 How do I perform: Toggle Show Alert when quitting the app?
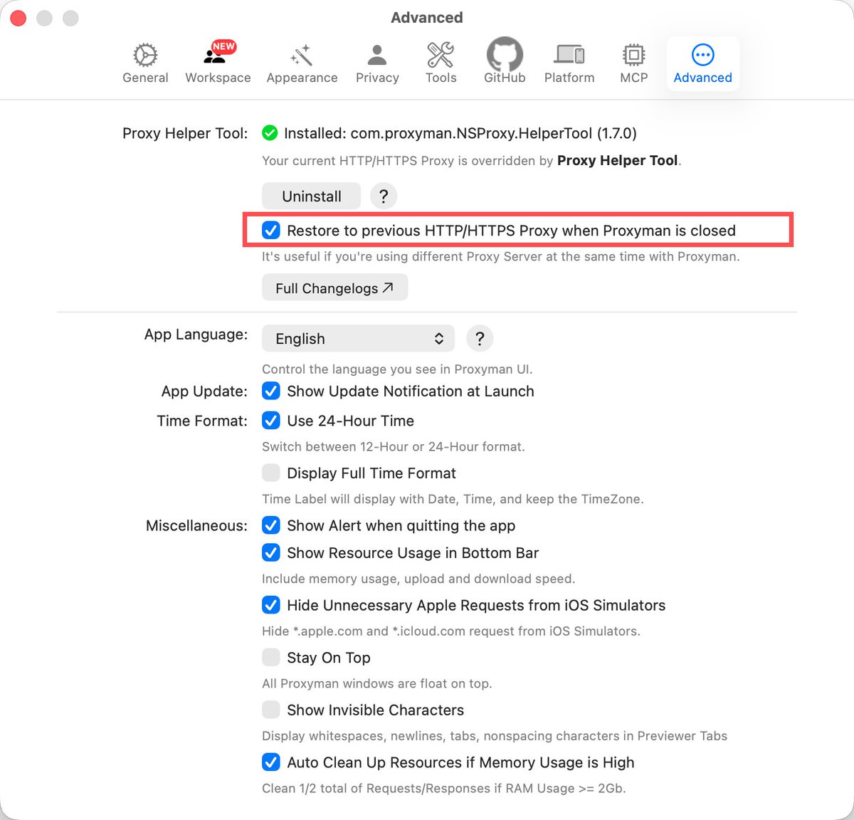tap(270, 525)
